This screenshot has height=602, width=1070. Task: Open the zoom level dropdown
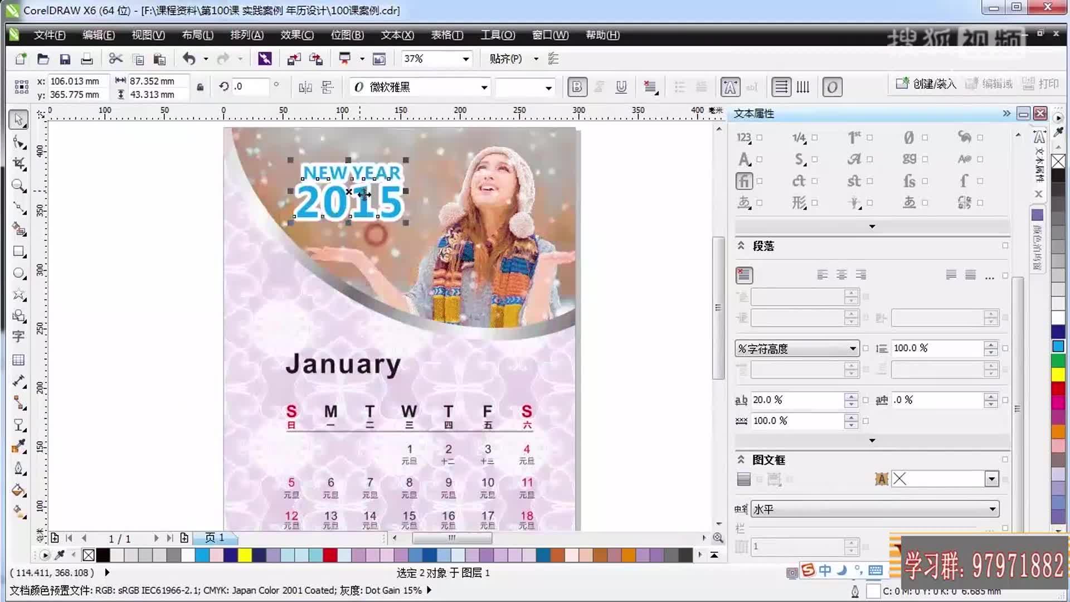tap(466, 59)
